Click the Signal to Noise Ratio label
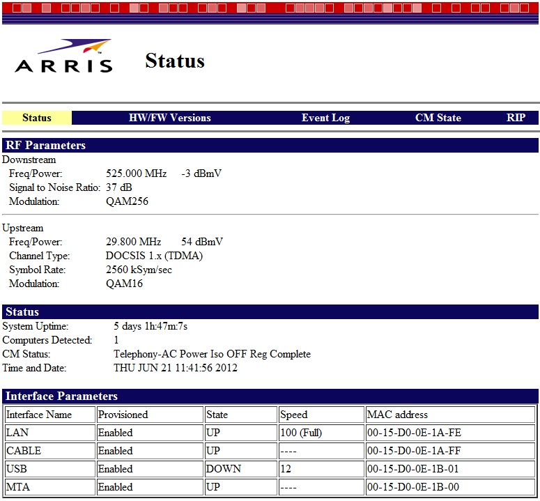 tap(55, 187)
